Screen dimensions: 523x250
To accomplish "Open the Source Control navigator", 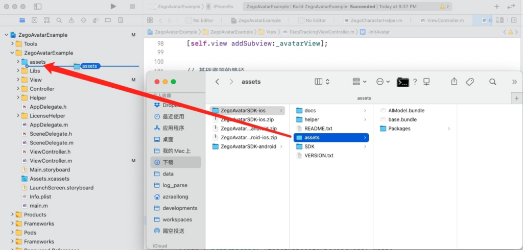I will click(x=34, y=20).
